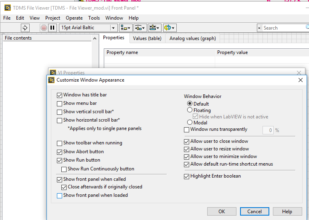
Task: Click the File contents scroll up arrow
Action: click(95, 38)
